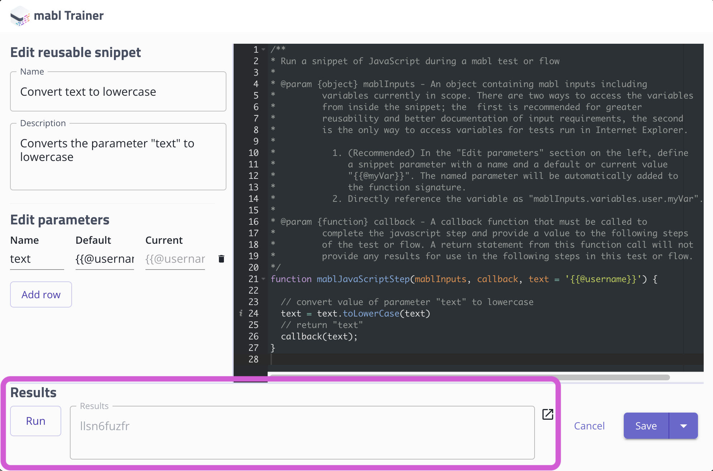
Task: Add a new parameter row
Action: click(x=41, y=295)
